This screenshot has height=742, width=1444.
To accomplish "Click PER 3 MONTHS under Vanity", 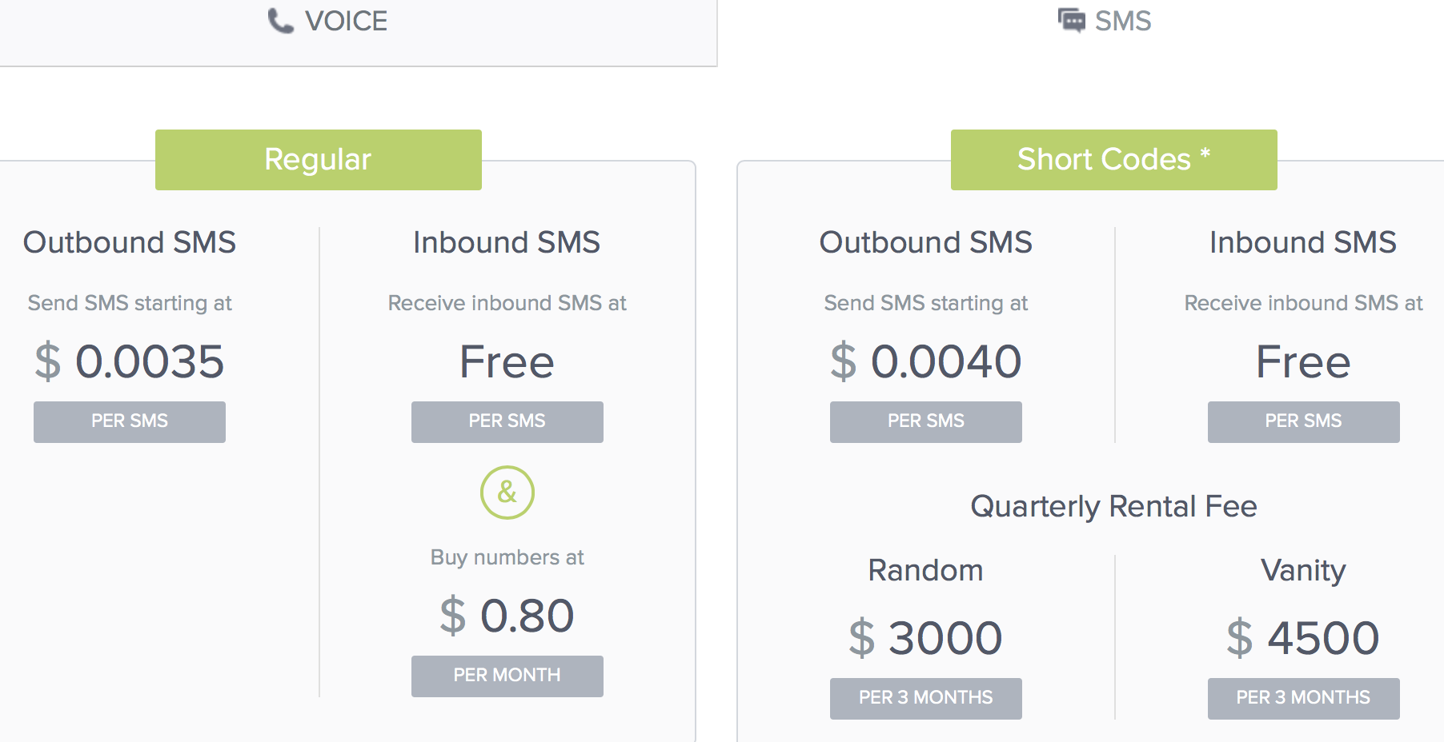I will 1303,698.
